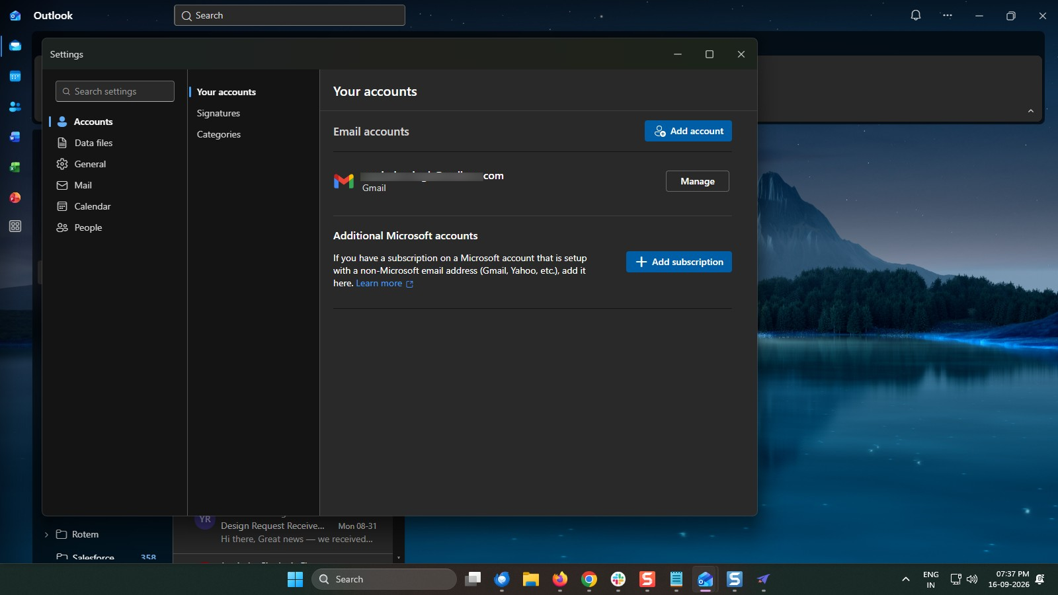Show hidden system tray icons
The width and height of the screenshot is (1058, 595).
click(905, 579)
